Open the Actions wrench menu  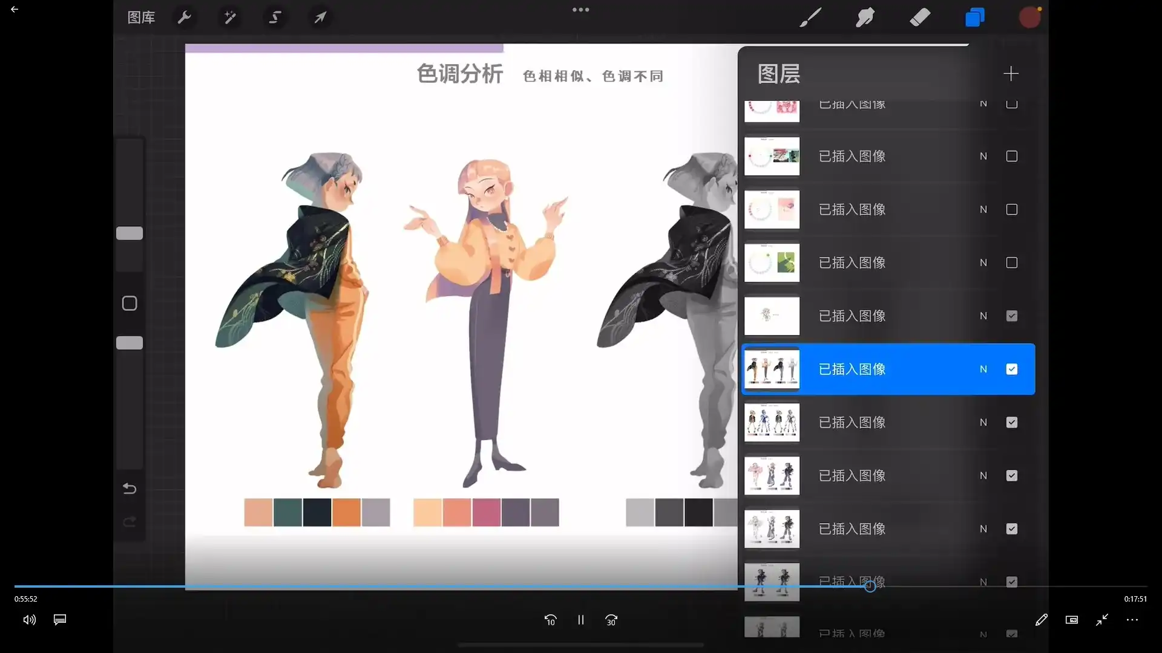pyautogui.click(x=185, y=17)
